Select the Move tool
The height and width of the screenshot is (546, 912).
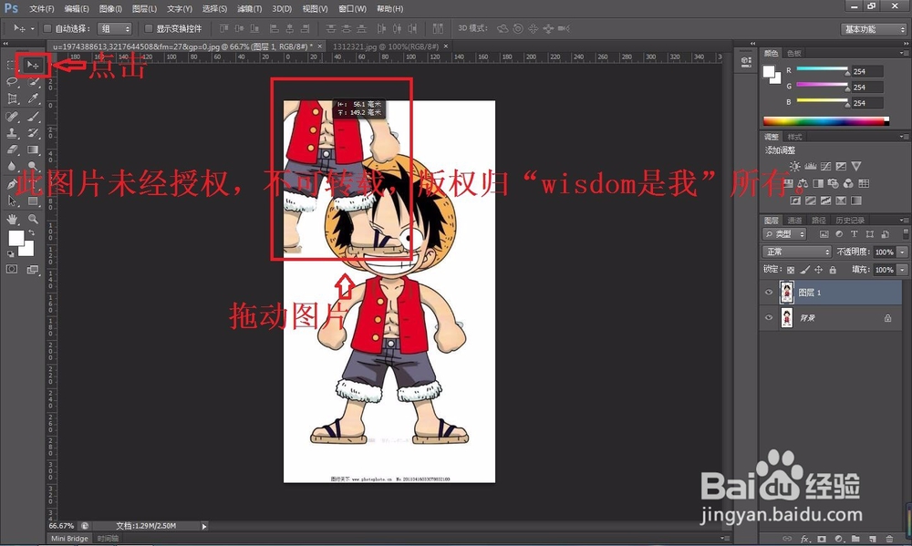[x=32, y=62]
